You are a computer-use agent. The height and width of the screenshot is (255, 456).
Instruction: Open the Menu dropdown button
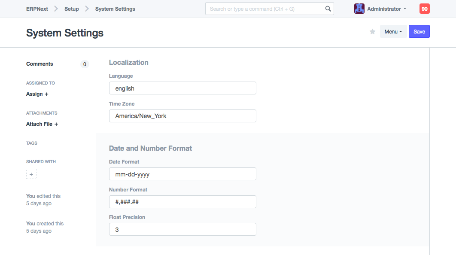pos(393,32)
